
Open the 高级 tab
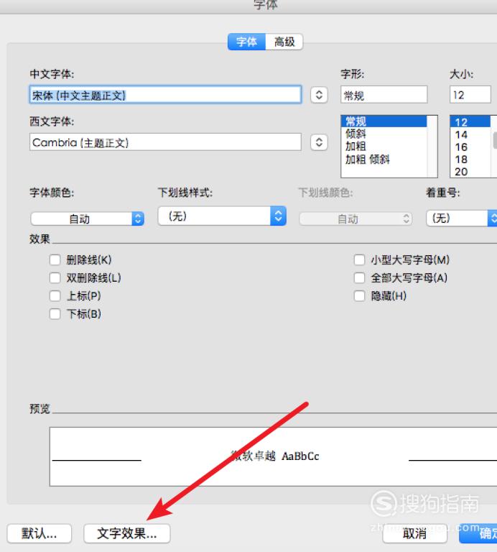284,42
